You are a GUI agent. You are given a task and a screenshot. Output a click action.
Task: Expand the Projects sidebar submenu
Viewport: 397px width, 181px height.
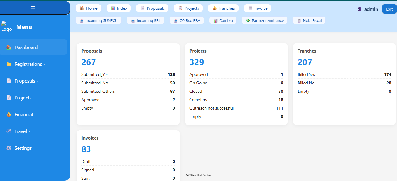[25, 98]
